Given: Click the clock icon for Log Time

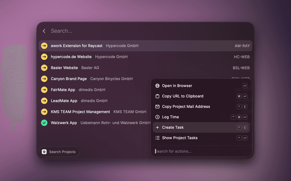Looking at the screenshot, I should click(x=157, y=117).
